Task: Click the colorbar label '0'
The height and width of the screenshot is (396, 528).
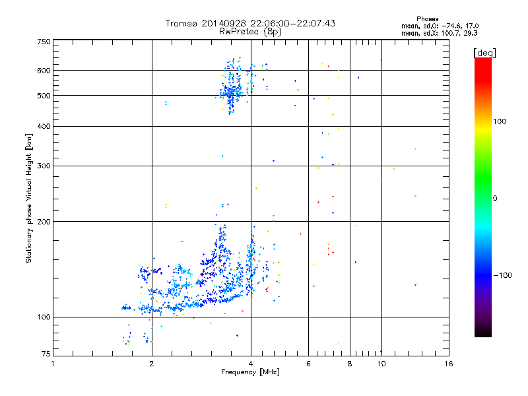Action: [495, 198]
